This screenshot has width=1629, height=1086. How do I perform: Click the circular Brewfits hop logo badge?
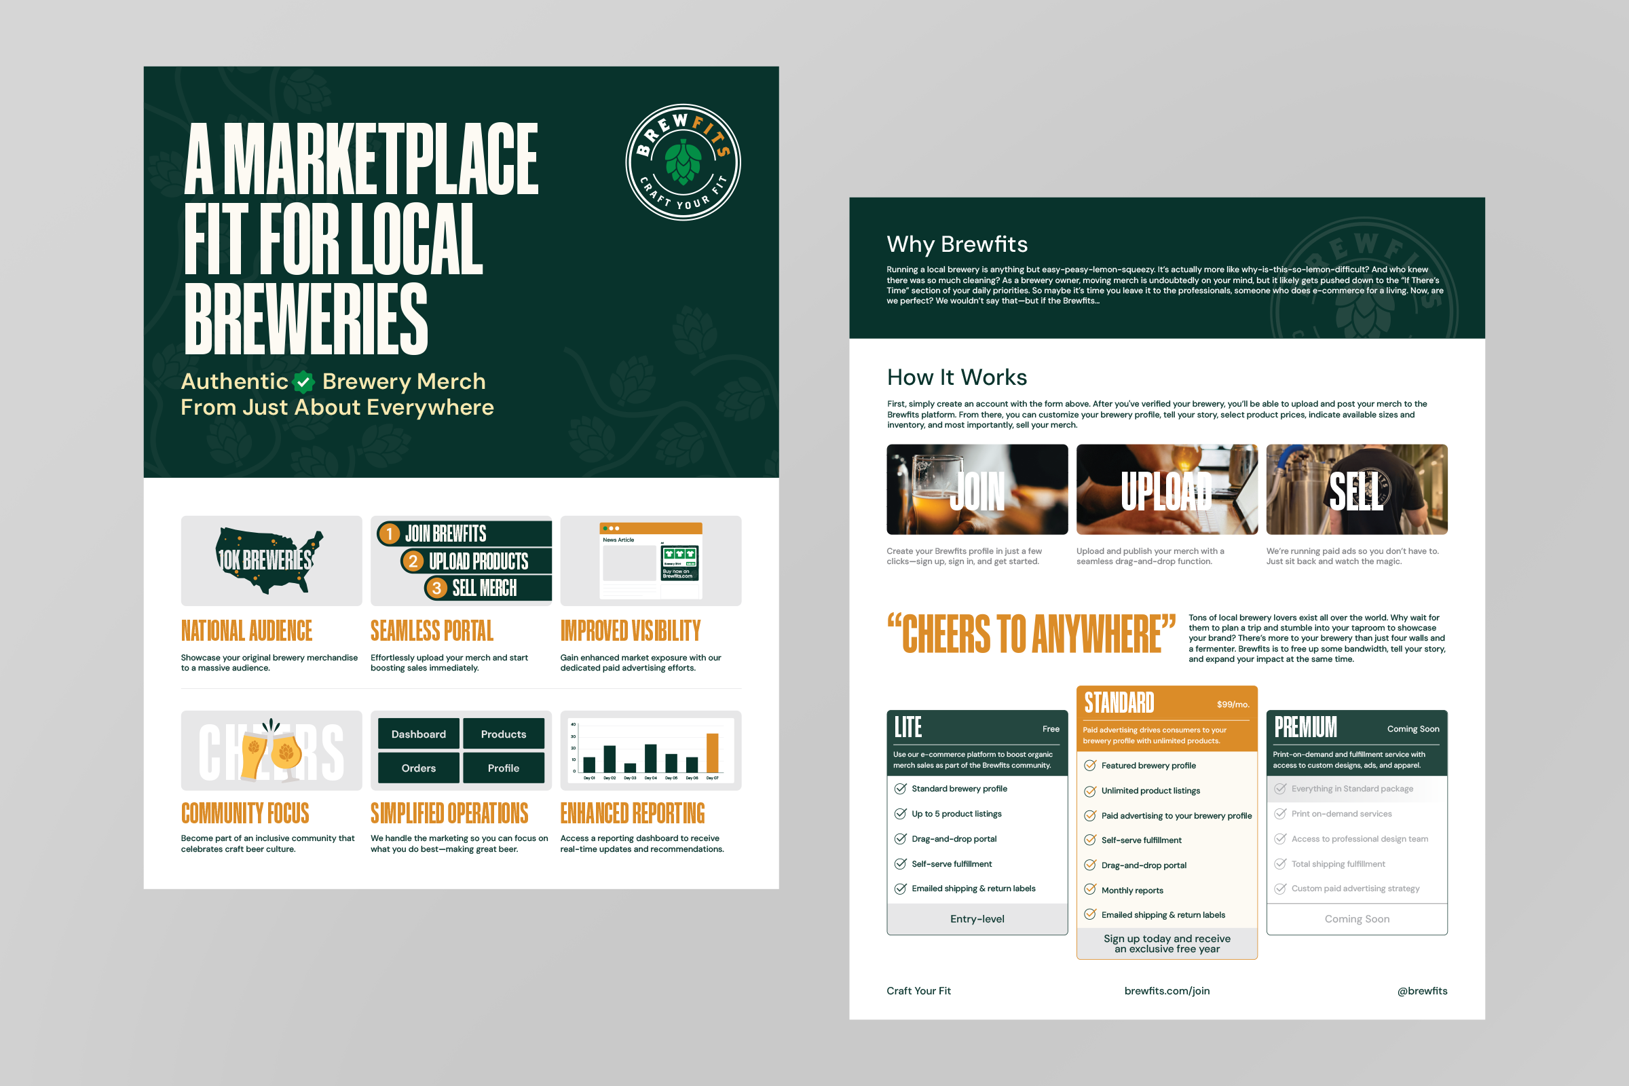click(683, 163)
